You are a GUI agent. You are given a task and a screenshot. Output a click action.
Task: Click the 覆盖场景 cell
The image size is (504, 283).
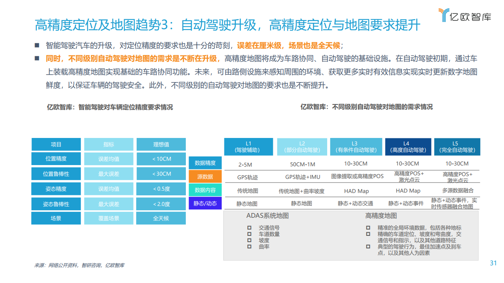tap(109, 218)
